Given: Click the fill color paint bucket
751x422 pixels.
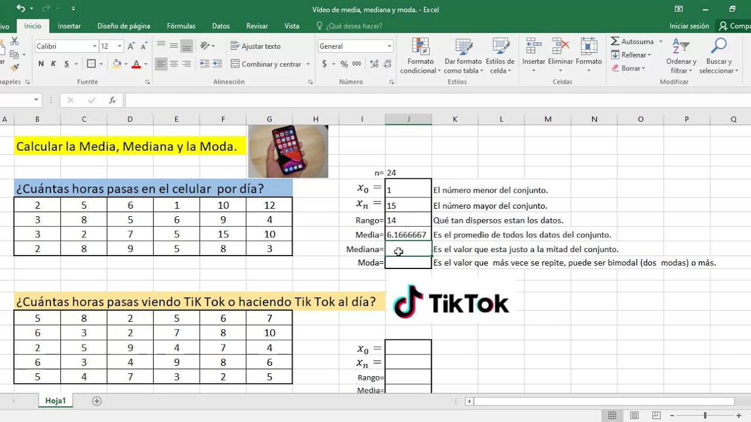Looking at the screenshot, I should pyautogui.click(x=117, y=64).
